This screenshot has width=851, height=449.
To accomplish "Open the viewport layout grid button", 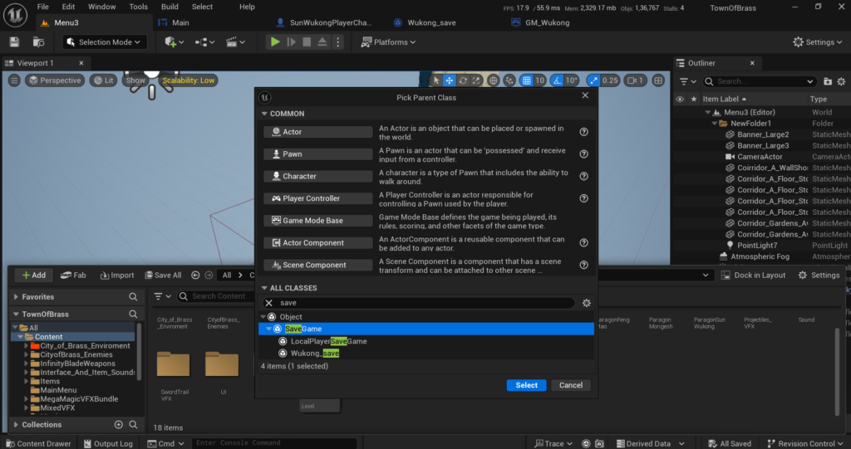I will coord(658,81).
